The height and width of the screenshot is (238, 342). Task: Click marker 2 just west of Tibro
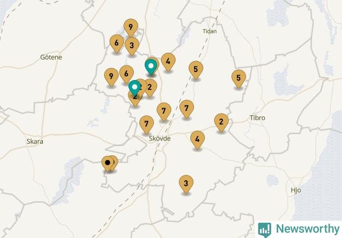click(221, 122)
